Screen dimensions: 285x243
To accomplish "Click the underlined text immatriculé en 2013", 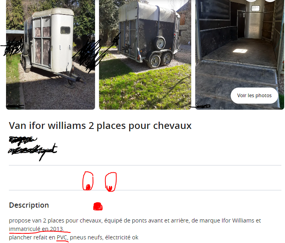I will (x=37, y=229).
